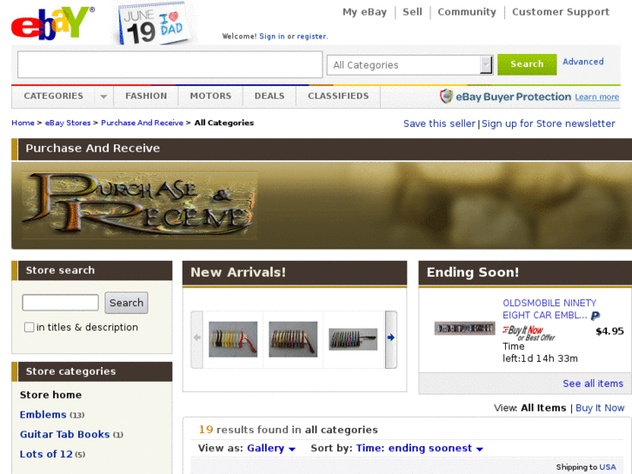Click Purchase And Receive breadcrumb link
Screen dimensions: 632x474
pyautogui.click(x=142, y=123)
